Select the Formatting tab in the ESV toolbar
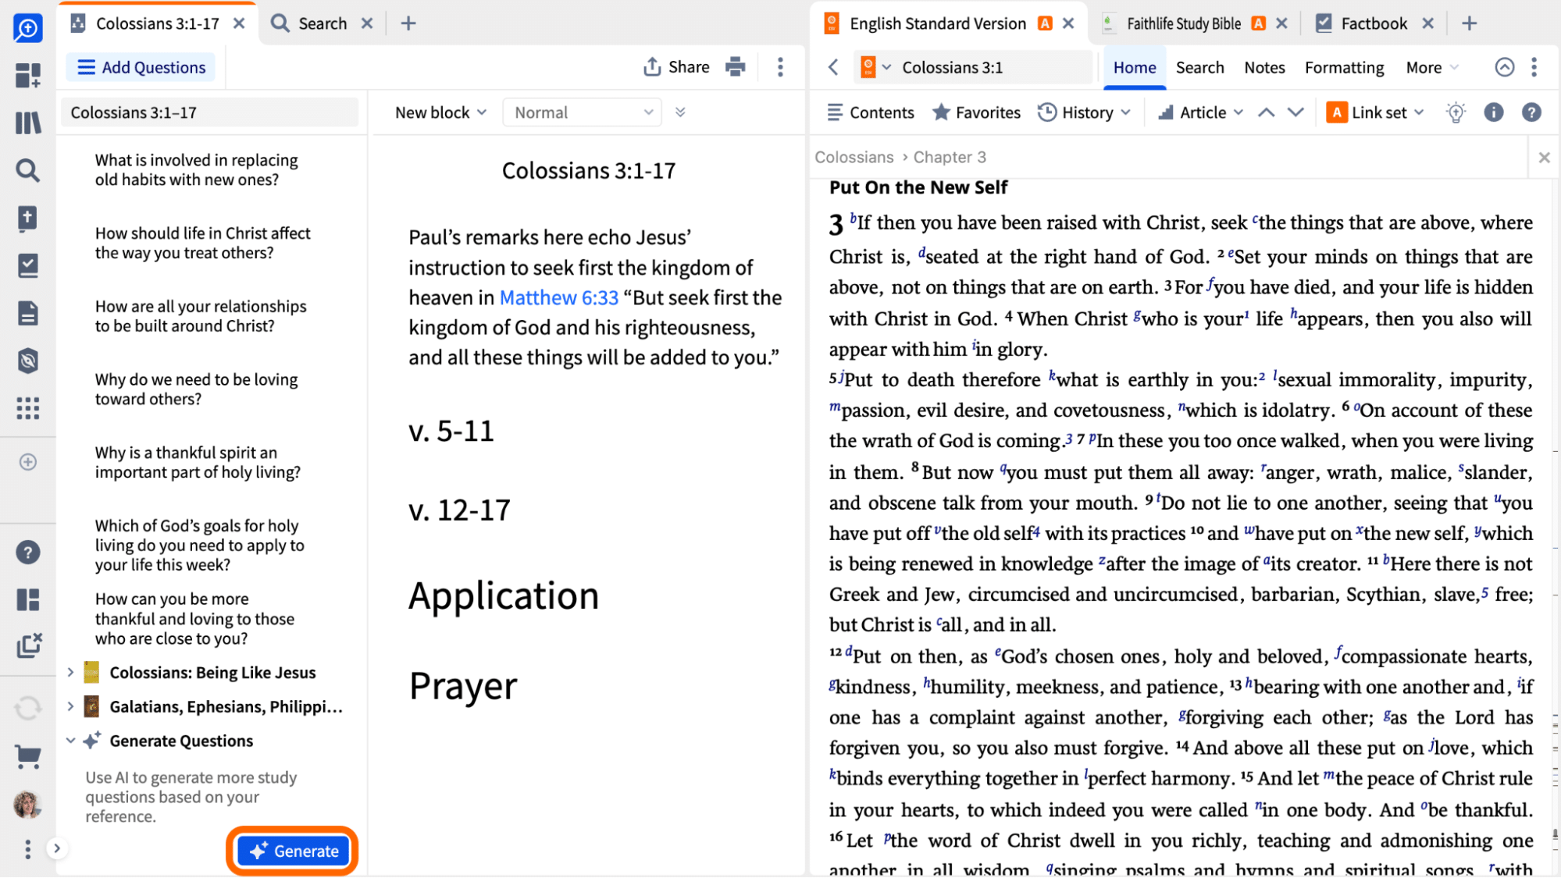The image size is (1561, 878). point(1344,68)
